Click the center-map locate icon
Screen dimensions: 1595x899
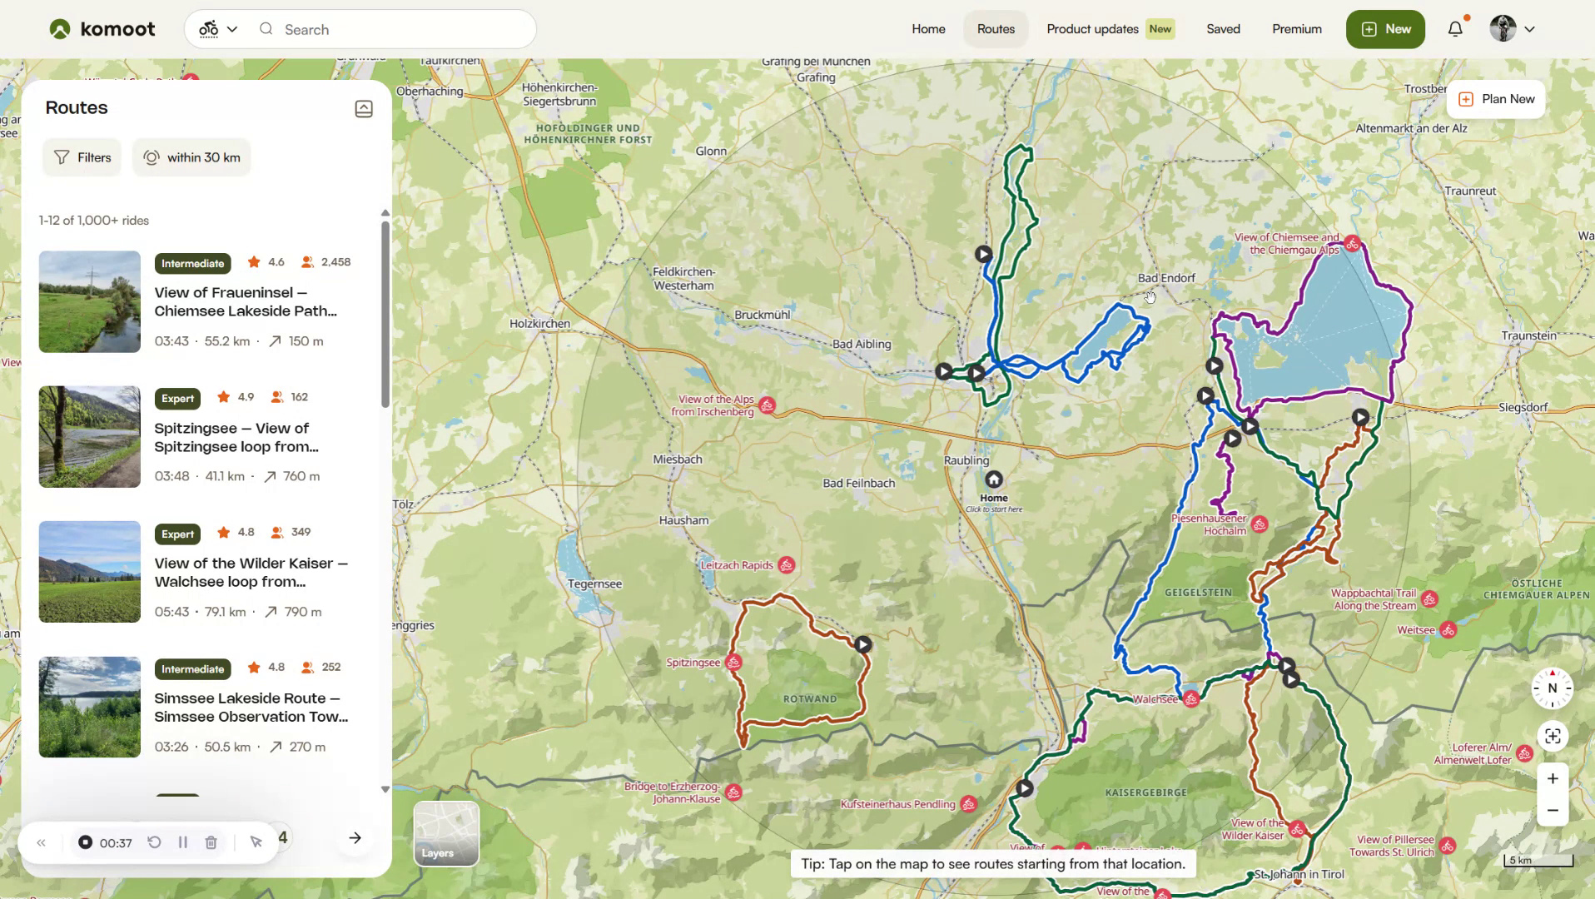click(1551, 736)
